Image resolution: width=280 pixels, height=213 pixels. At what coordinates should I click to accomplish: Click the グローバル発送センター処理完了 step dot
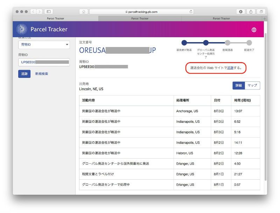tap(206, 43)
